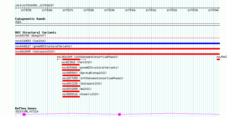This screenshot has height=117, width=227.
Task: Click the red nsv4146117 variant bar
Action: (118, 49)
